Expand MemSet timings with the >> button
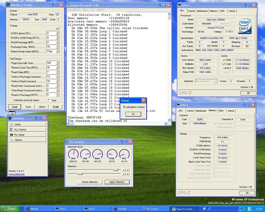 pos(57,28)
